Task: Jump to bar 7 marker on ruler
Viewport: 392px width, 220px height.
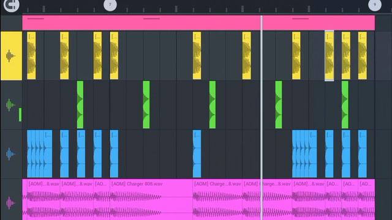Action: click(110, 5)
